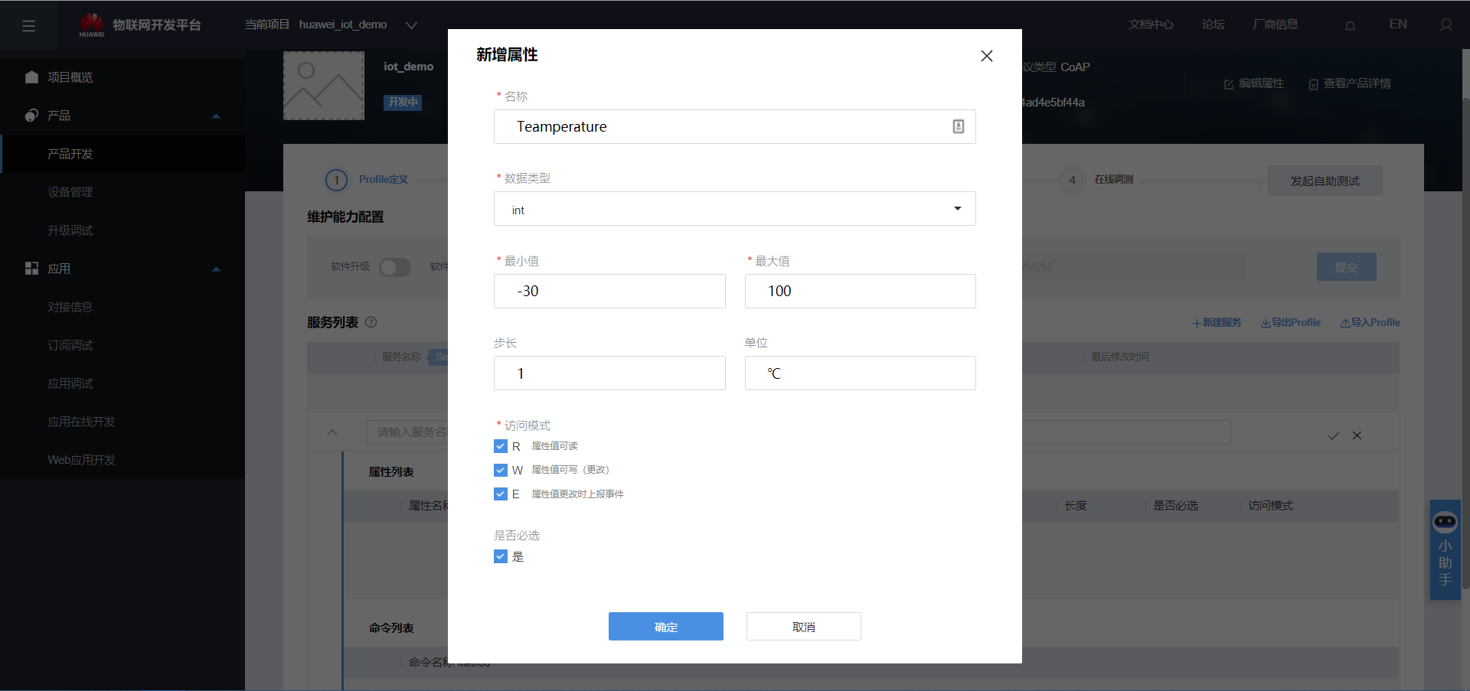Screen dimensions: 1470x691
Task: Click the Huawei IoT platform logo
Action: [92, 23]
